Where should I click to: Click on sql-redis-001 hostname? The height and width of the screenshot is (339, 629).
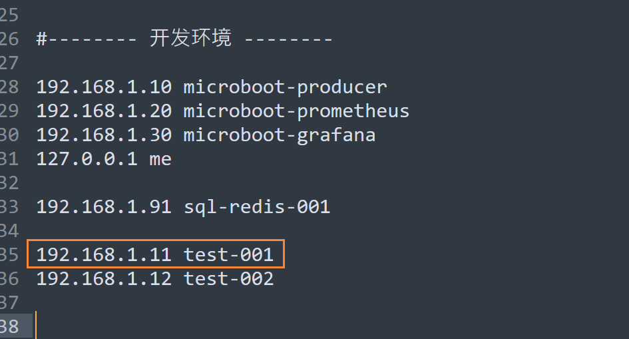tap(257, 207)
